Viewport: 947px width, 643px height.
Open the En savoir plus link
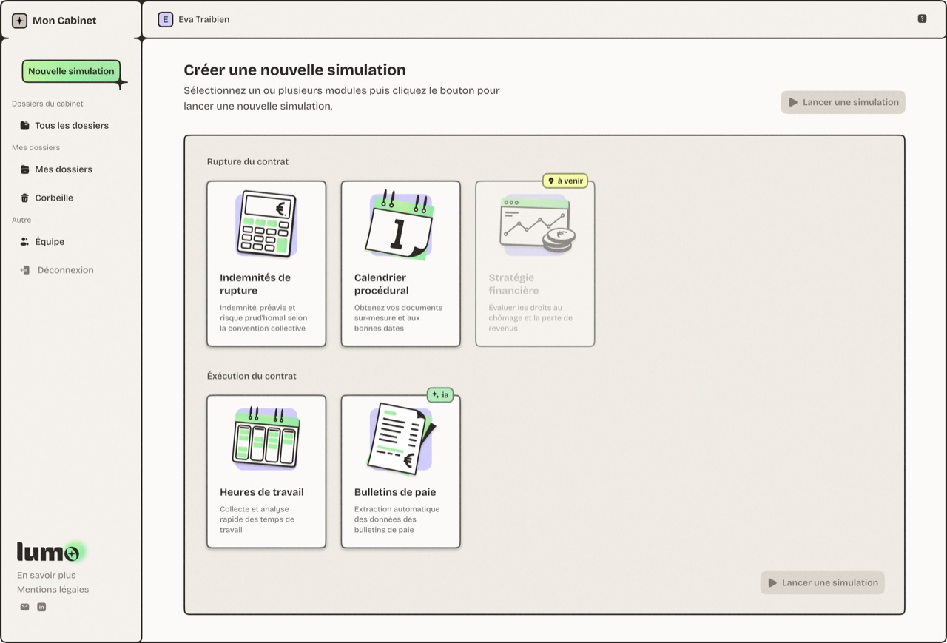pos(46,575)
